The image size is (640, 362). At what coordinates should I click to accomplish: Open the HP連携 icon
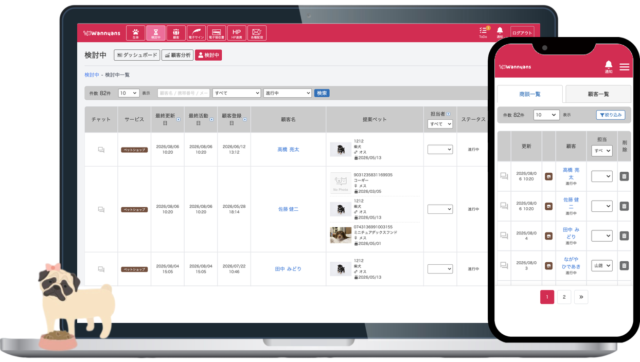point(237,33)
